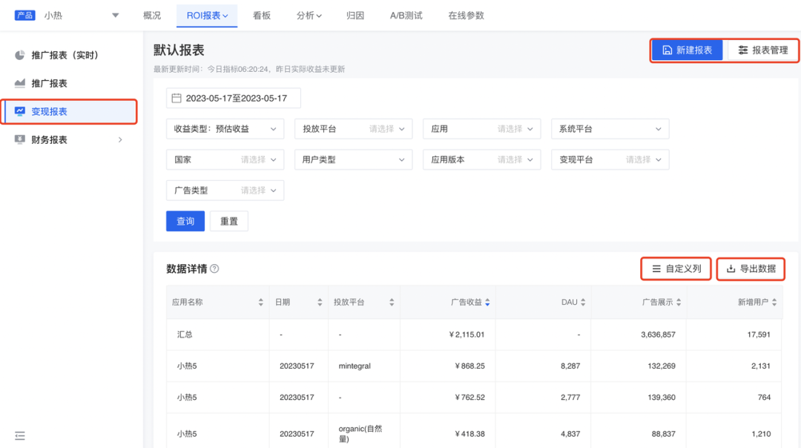Viewport: 801px width, 448px height.
Task: Switch to the ROI报表 tab
Action: [x=207, y=14]
